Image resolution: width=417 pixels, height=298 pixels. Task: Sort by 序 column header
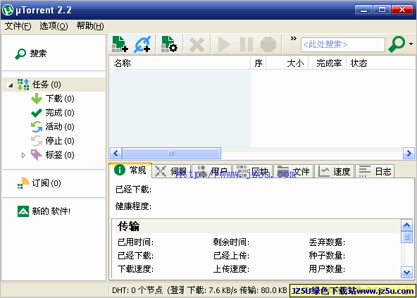259,63
